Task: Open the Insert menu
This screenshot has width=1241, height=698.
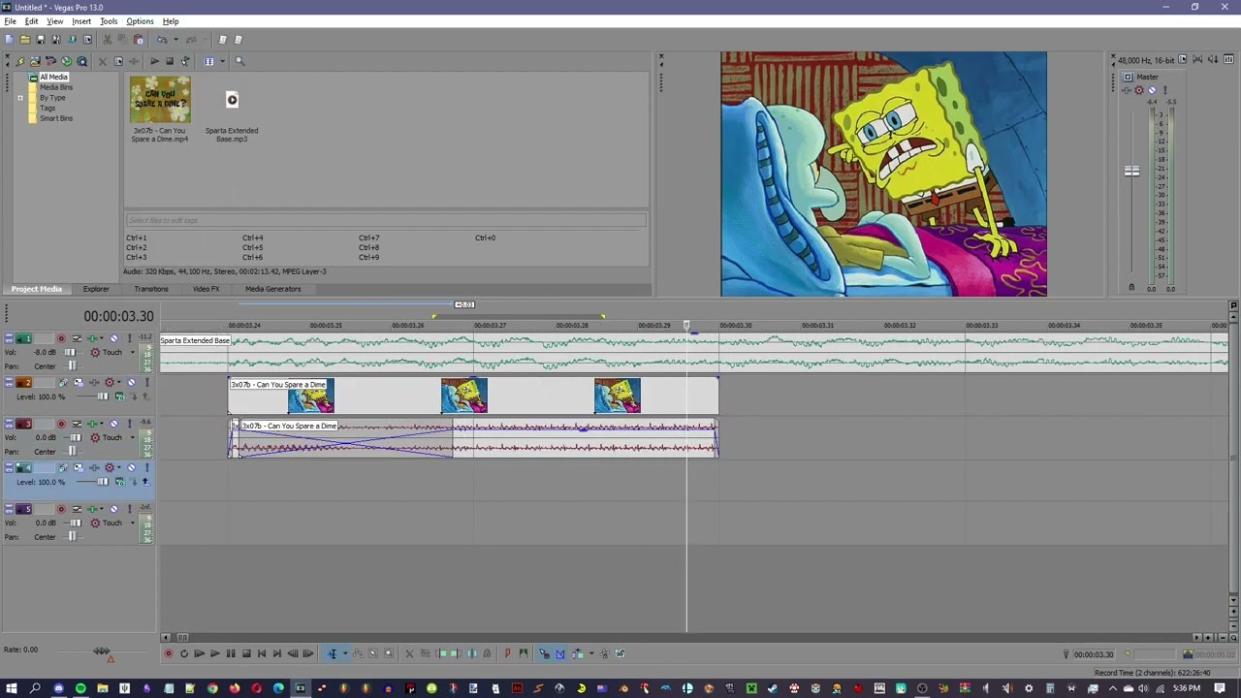Action: point(81,21)
